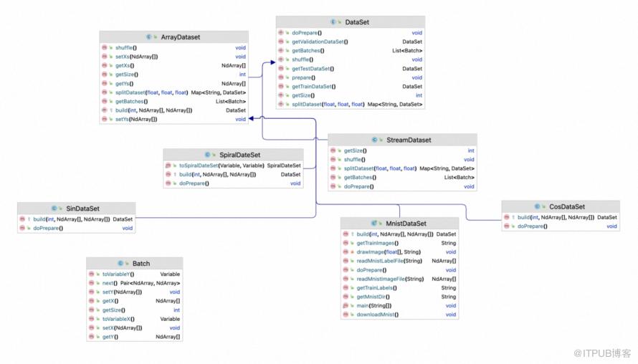This screenshot has width=638, height=364.
Task: Click the method icon beside toVariableY() in Batch
Action: click(92, 274)
